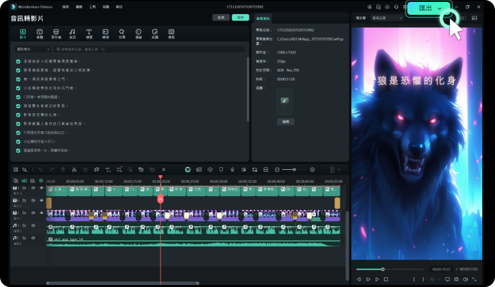
Task: Click the zoom-out minus icon on timeline
Action: click(277, 170)
